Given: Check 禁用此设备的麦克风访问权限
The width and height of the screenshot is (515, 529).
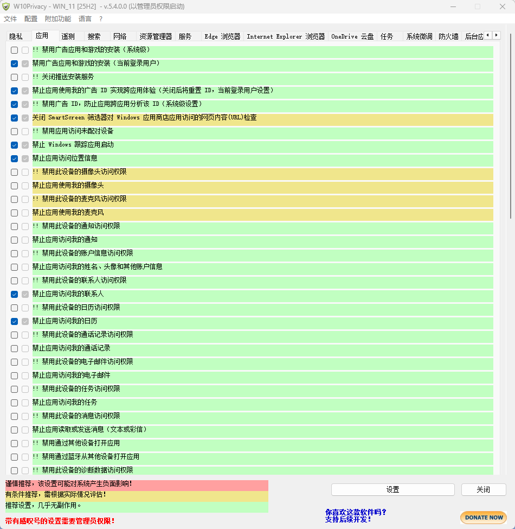Looking at the screenshot, I should pos(14,199).
